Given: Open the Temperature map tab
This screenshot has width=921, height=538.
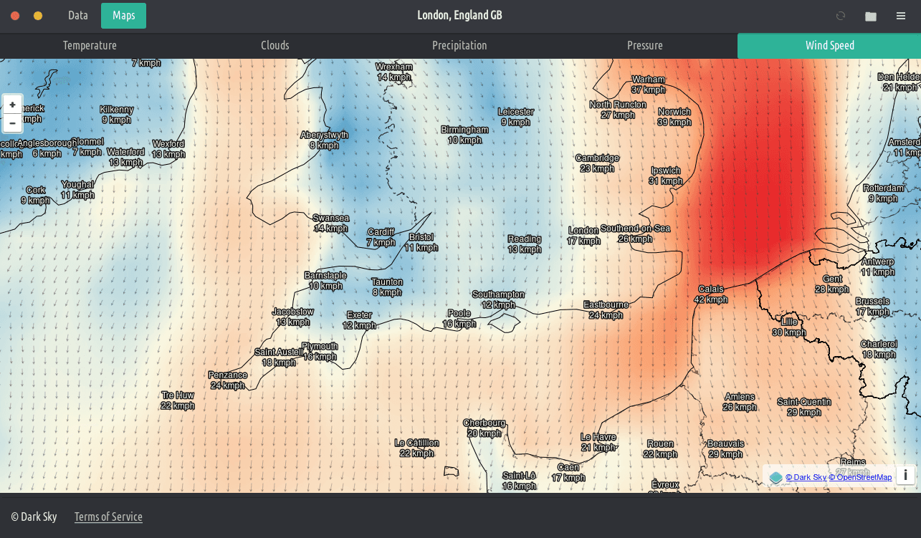Looking at the screenshot, I should [90, 46].
